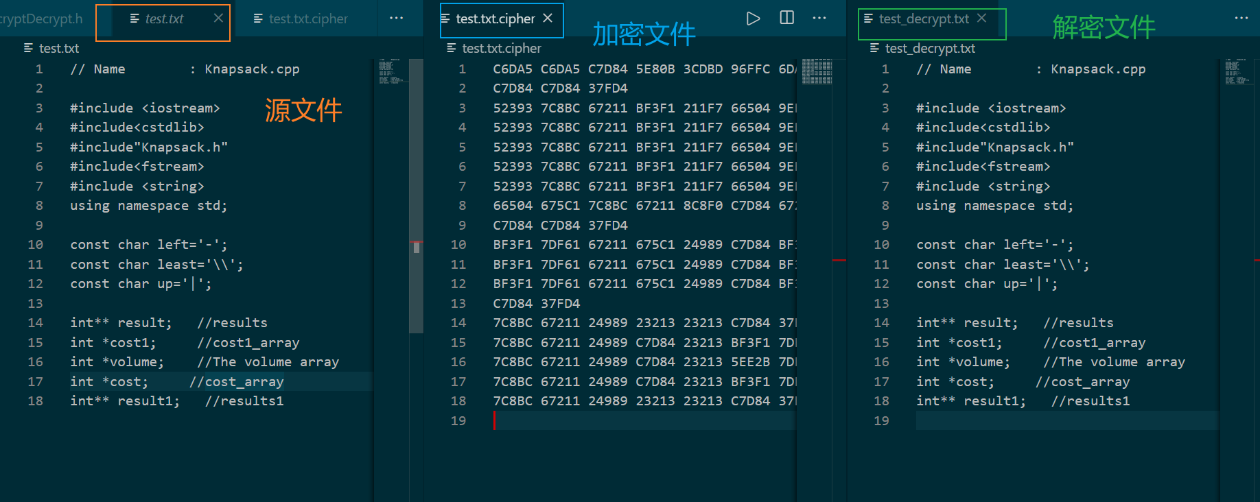Click the test.txt.cipher breadcrumb

click(502, 48)
